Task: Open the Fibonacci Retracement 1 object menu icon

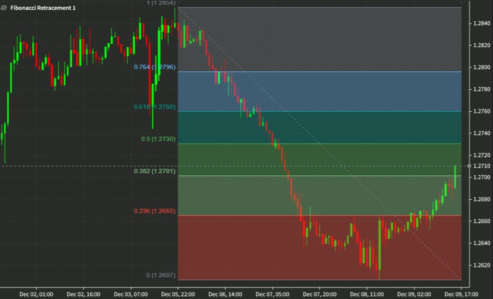Action: tap(4, 8)
